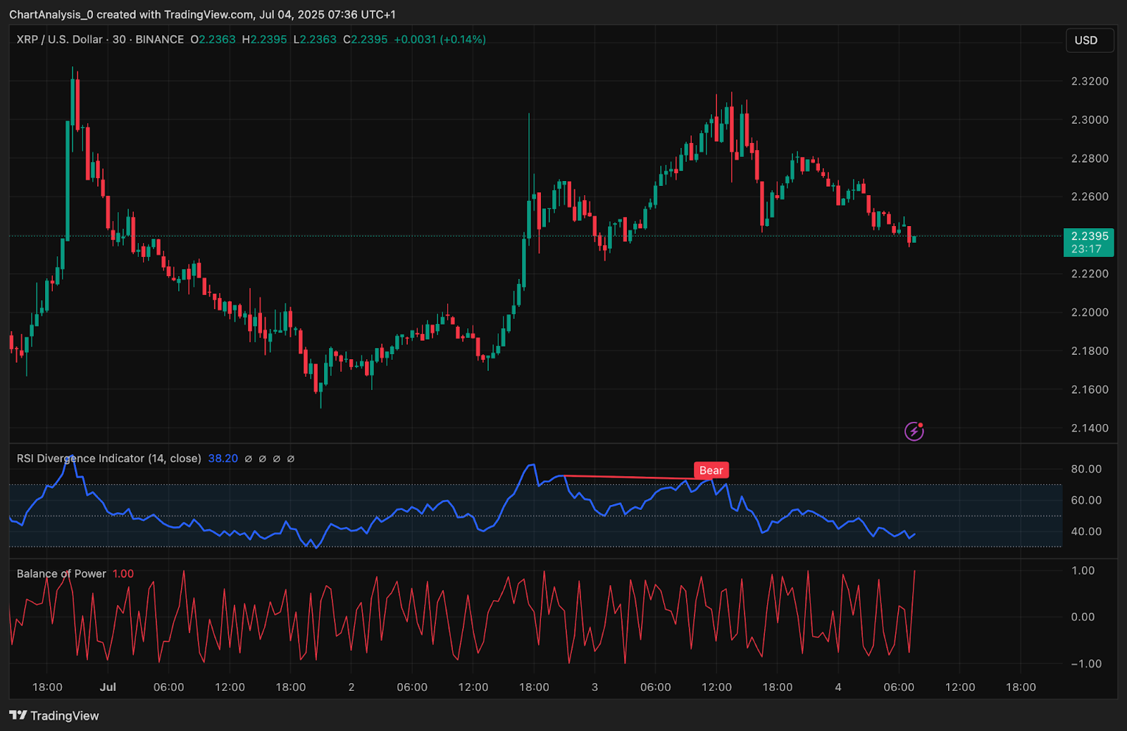Click the date label 3 on time axis
This screenshot has height=731, width=1127.
tap(594, 687)
